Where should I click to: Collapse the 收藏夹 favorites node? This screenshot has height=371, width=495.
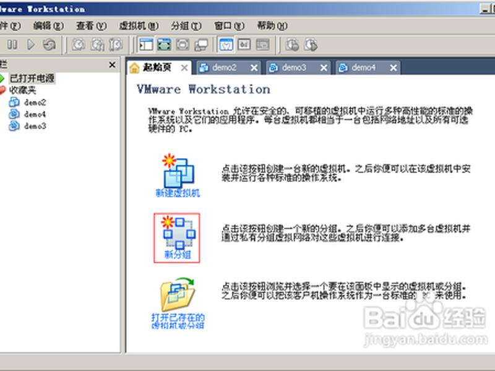coord(2,90)
